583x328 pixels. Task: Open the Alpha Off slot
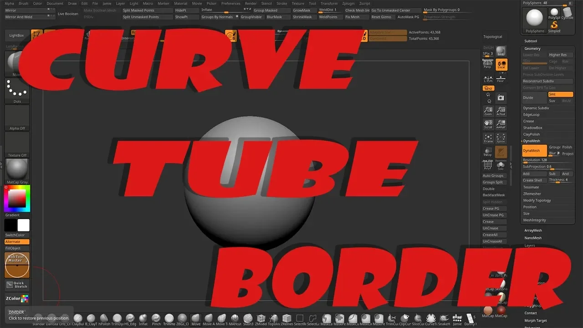pos(17,118)
